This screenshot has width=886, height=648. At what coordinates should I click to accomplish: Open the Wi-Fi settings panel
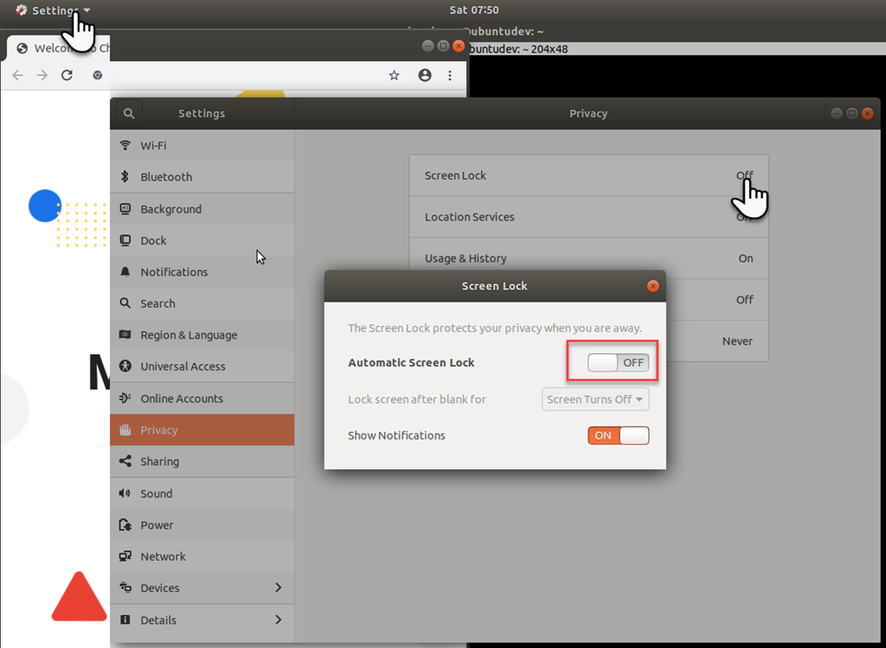[x=202, y=145]
